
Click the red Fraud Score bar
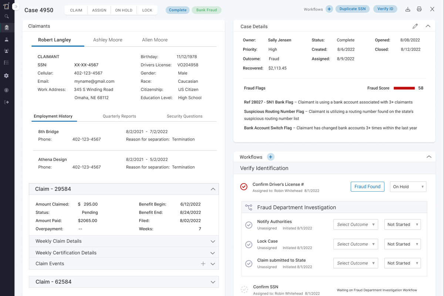pyautogui.click(x=404, y=88)
